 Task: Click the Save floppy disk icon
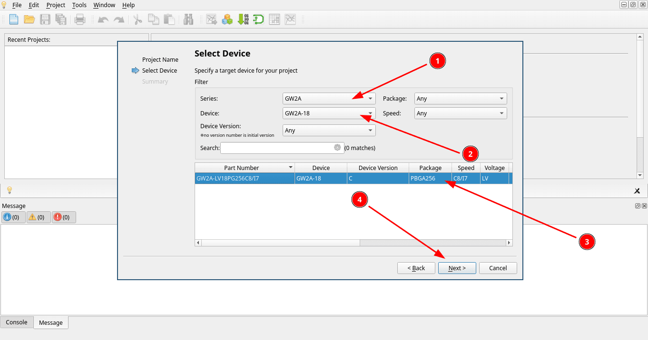click(45, 19)
